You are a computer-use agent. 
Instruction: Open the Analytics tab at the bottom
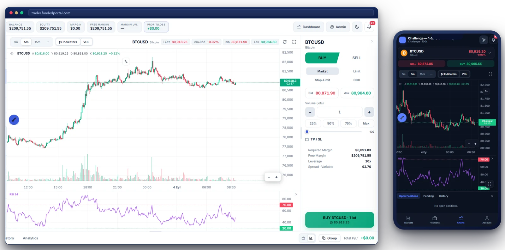(x=30, y=238)
